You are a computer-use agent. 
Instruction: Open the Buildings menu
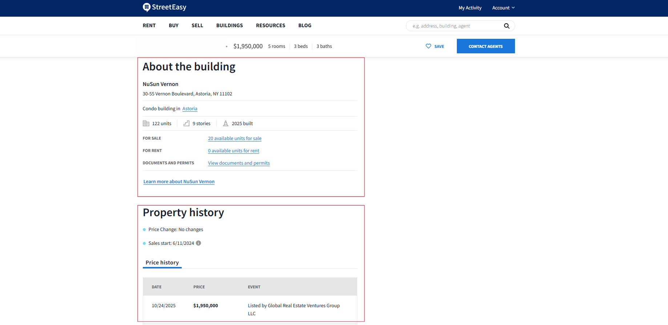click(230, 25)
